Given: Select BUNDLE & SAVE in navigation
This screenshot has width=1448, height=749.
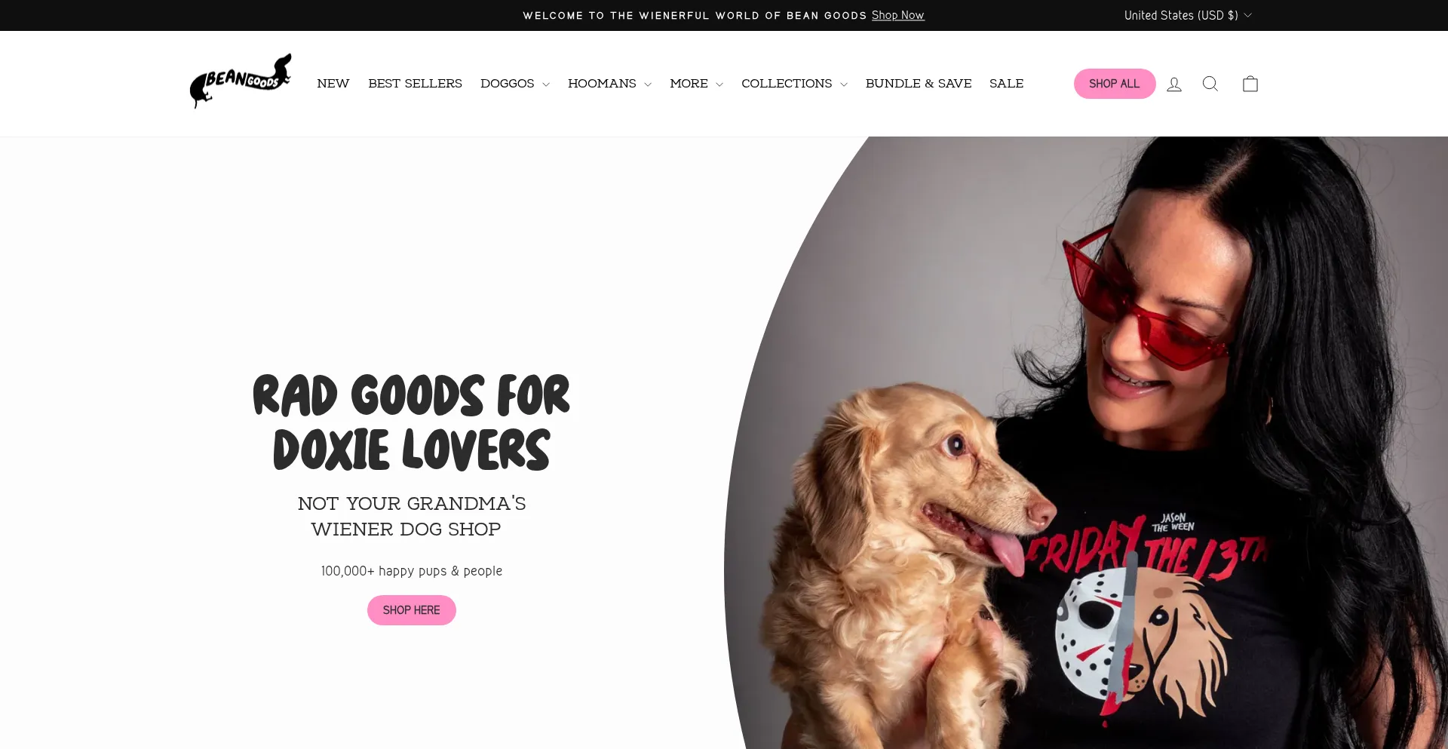Looking at the screenshot, I should 919,84.
